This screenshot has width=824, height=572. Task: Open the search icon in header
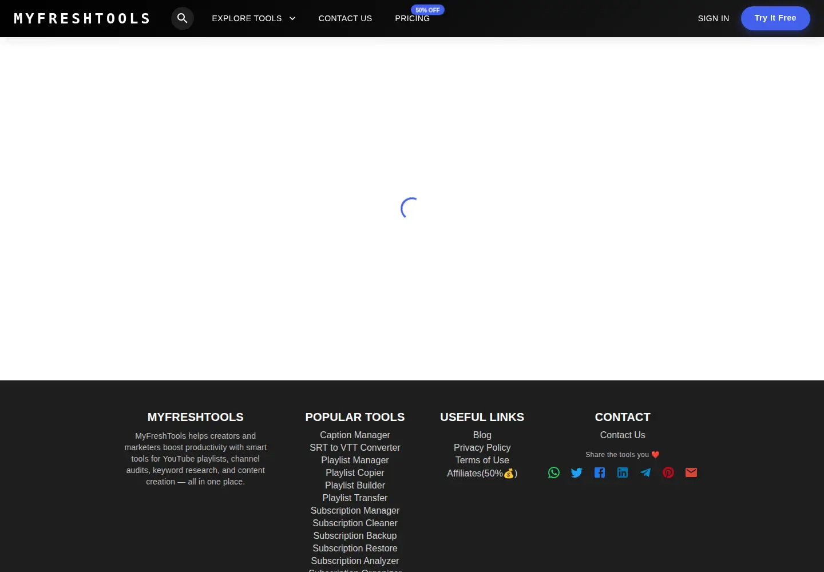(182, 18)
